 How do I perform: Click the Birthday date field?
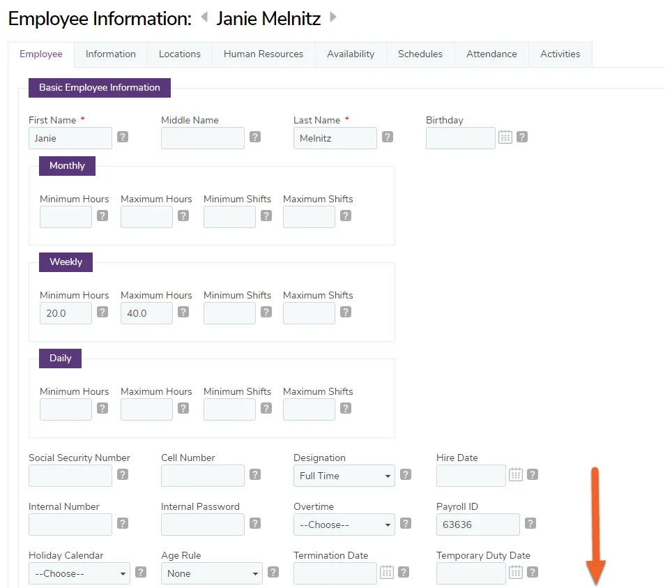click(x=461, y=138)
